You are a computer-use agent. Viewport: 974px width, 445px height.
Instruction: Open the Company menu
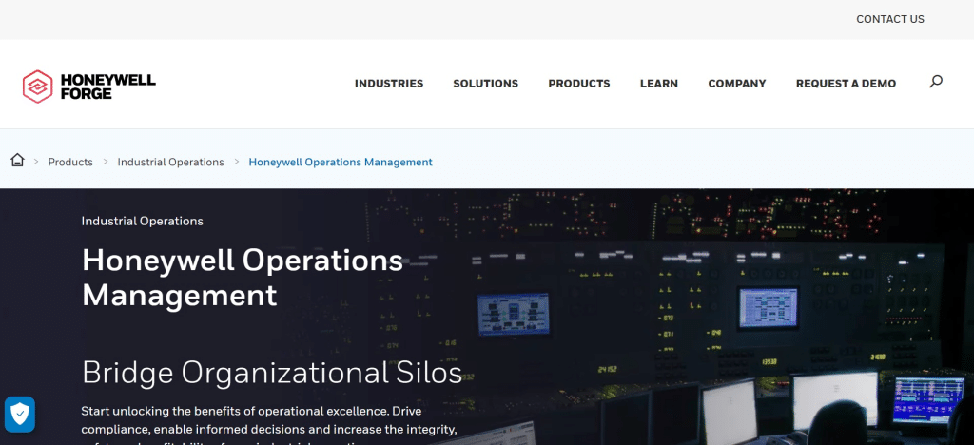pyautogui.click(x=737, y=83)
